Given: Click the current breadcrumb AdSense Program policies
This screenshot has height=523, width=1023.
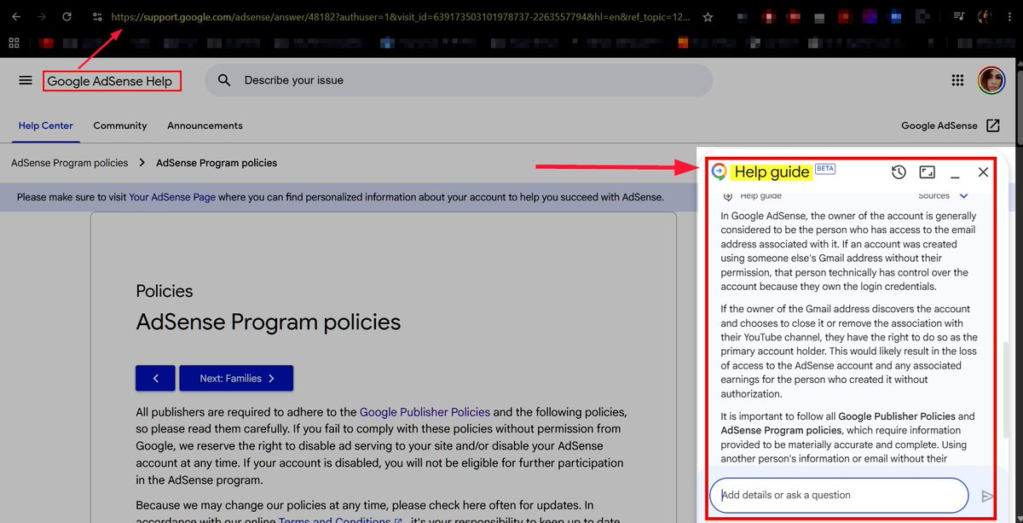Looking at the screenshot, I should 217,163.
